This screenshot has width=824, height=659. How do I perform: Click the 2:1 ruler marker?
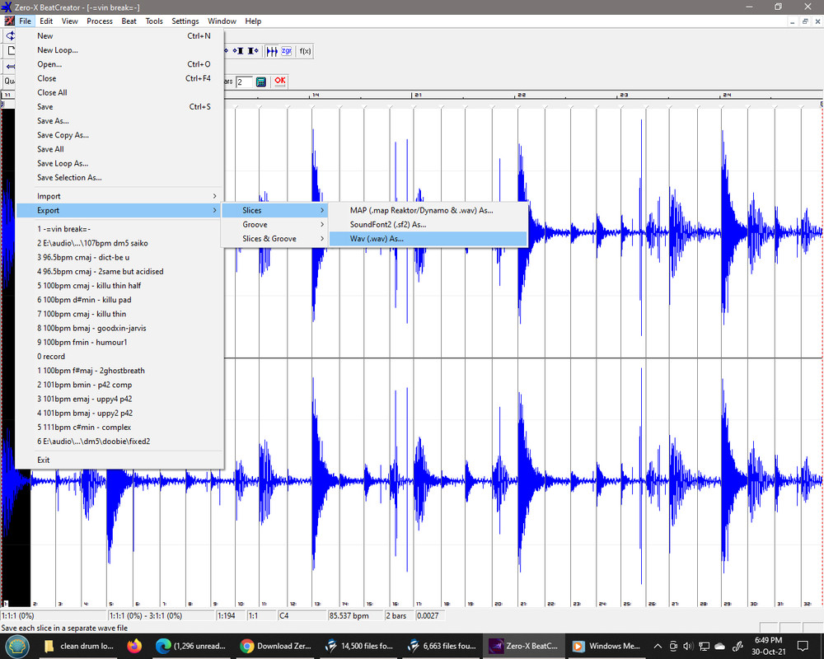point(418,95)
